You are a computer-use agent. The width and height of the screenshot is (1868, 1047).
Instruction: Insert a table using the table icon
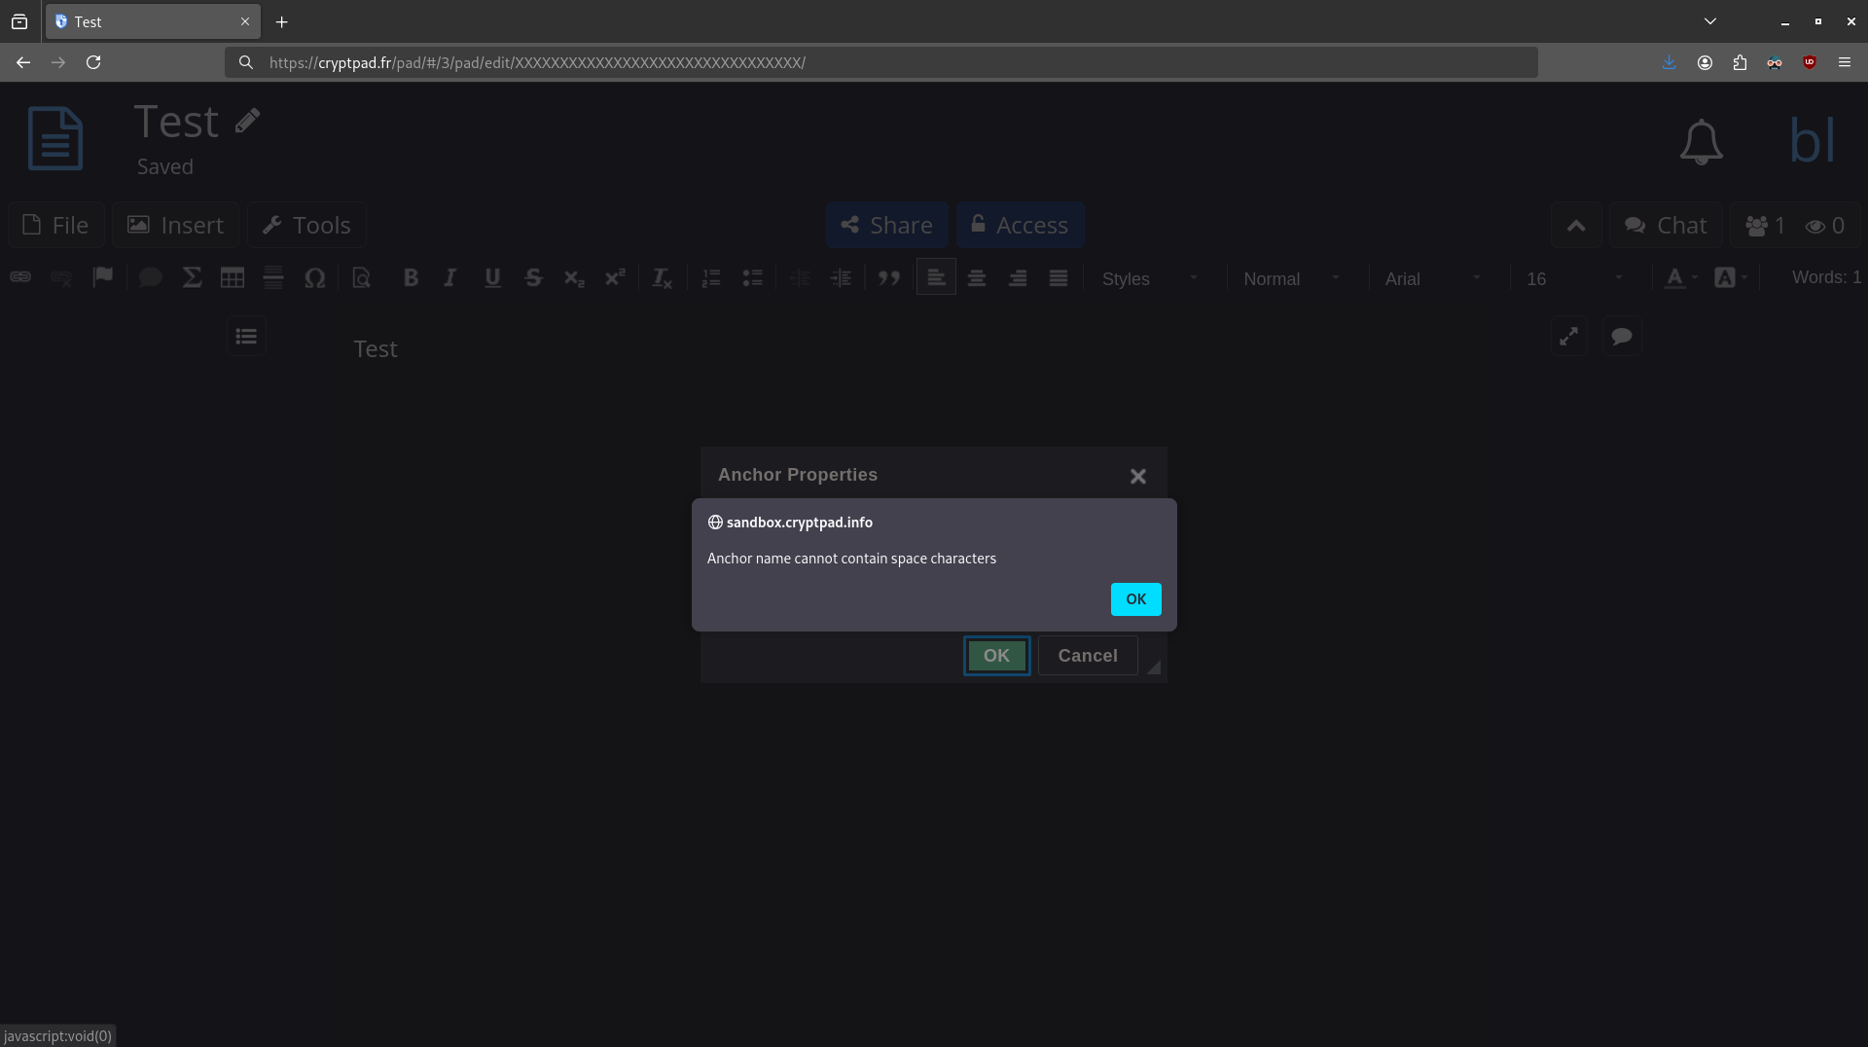click(x=233, y=278)
